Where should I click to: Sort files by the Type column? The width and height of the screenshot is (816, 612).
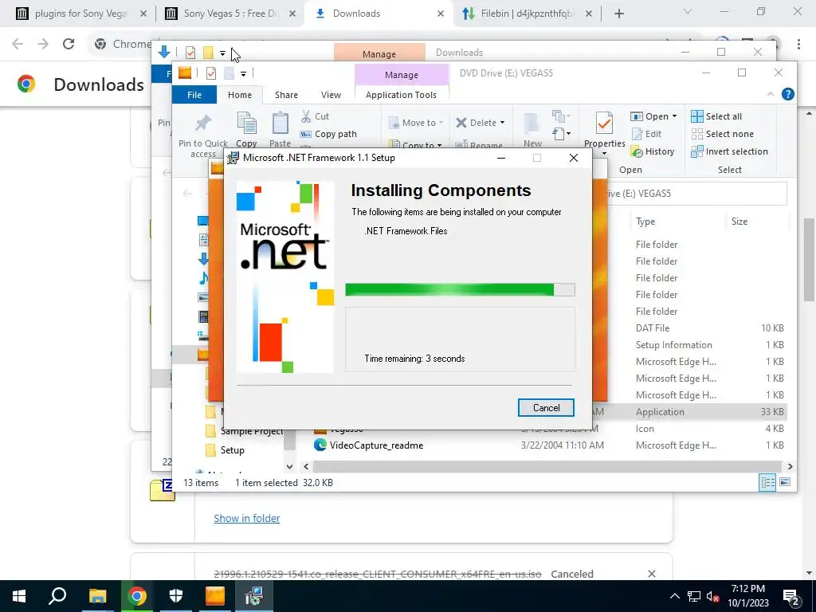645,222
